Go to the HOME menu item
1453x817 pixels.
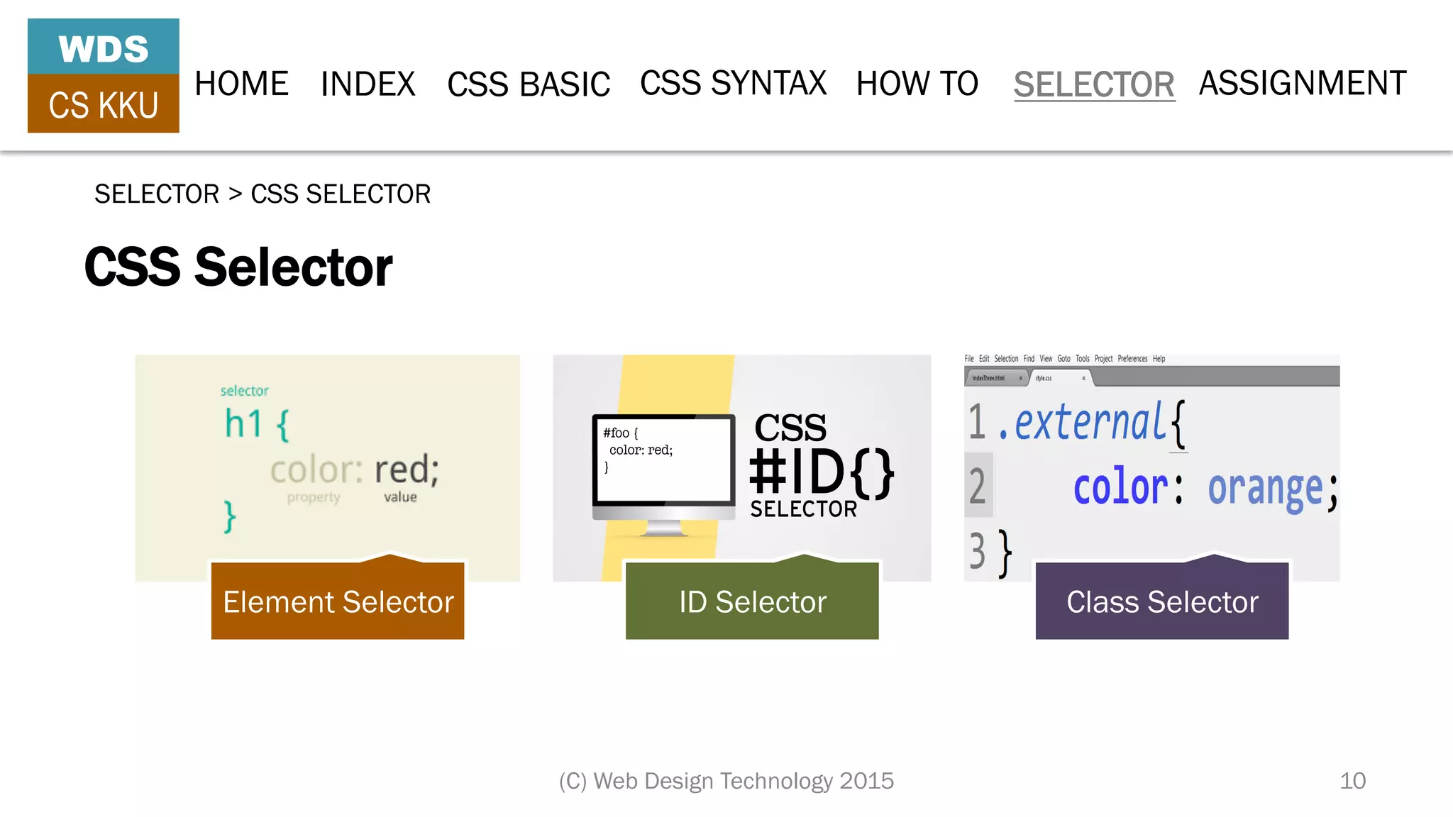pyautogui.click(x=241, y=84)
